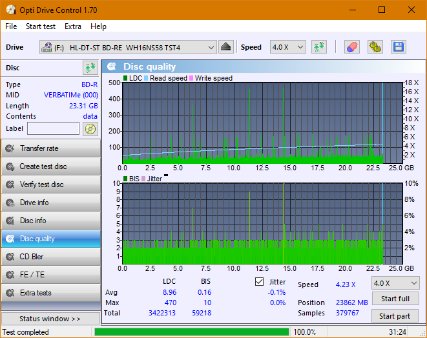Click the Start part button
This screenshot has width=427, height=338.
pos(395,316)
